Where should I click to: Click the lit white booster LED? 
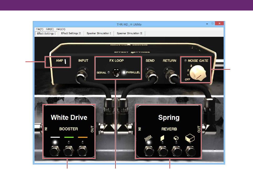tap(55, 142)
